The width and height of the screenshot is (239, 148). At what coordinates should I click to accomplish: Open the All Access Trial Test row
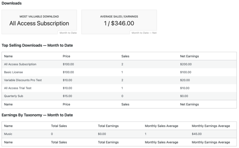(18, 88)
